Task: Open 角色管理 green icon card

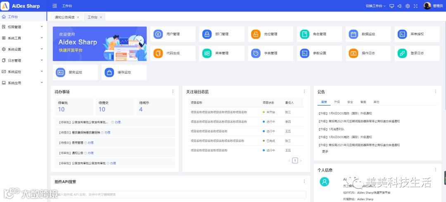Action: [319, 34]
